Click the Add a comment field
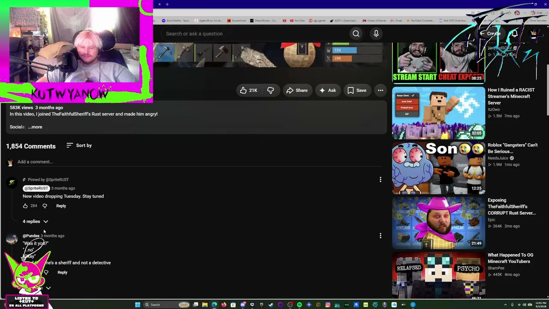Image resolution: width=549 pixels, height=309 pixels. [199, 162]
